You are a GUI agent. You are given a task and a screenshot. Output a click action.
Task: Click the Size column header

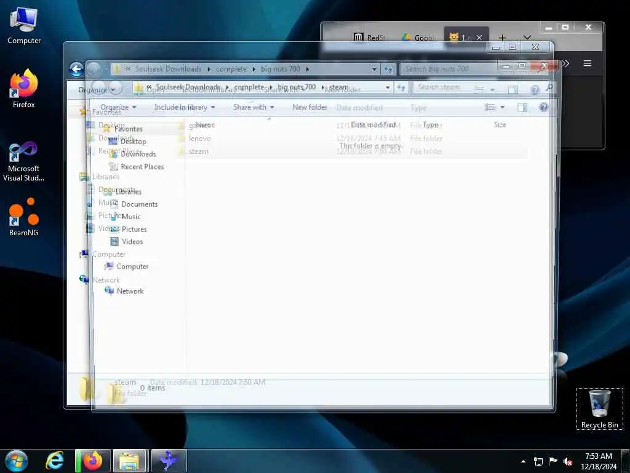click(x=500, y=124)
